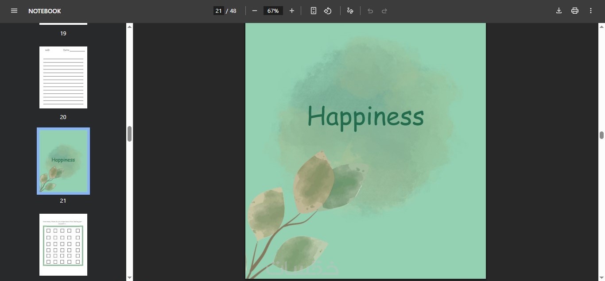The image size is (605, 281).
Task: Click the fit to page icon
Action: pyautogui.click(x=314, y=11)
